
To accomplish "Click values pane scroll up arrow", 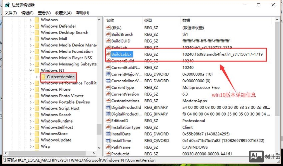I will pos(277,20).
